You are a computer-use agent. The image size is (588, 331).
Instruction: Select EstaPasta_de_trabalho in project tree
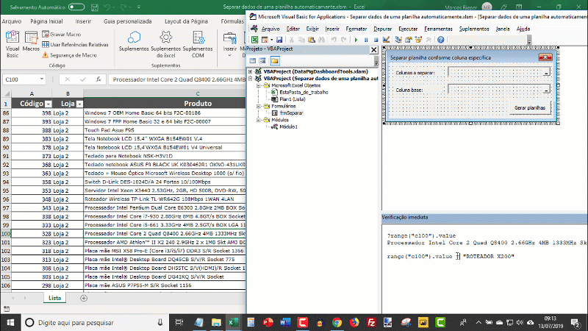click(304, 93)
